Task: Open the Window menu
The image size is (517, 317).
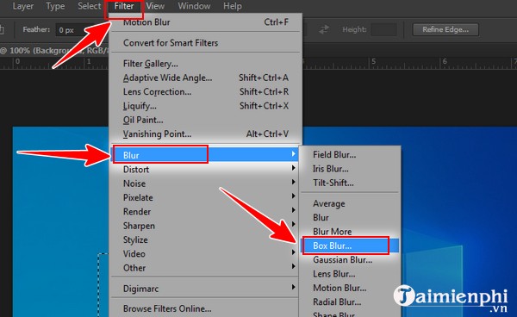Action: tap(194, 6)
